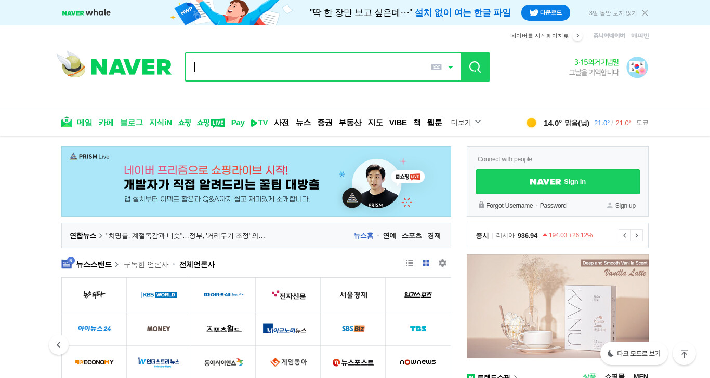Click the Naver Whale download button

click(546, 12)
